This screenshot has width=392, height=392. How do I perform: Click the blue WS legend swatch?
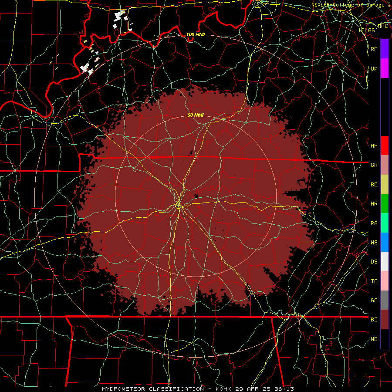point(385,242)
